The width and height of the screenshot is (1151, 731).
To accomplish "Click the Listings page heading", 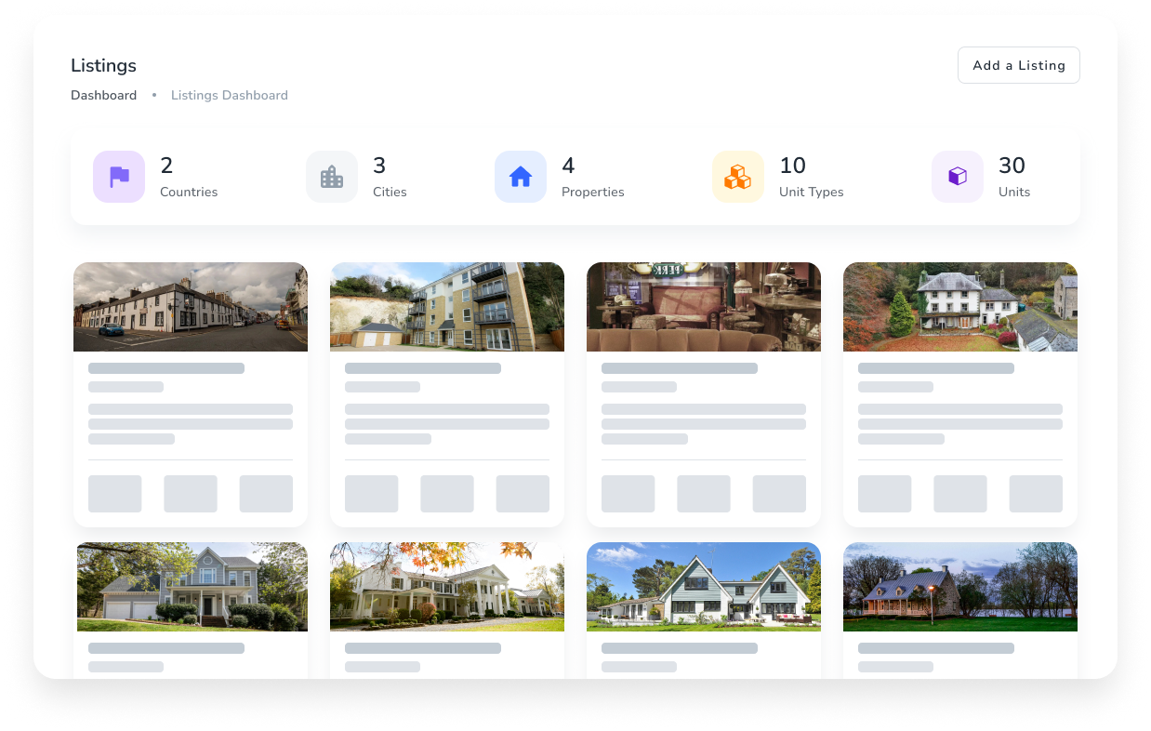I will pos(103,65).
